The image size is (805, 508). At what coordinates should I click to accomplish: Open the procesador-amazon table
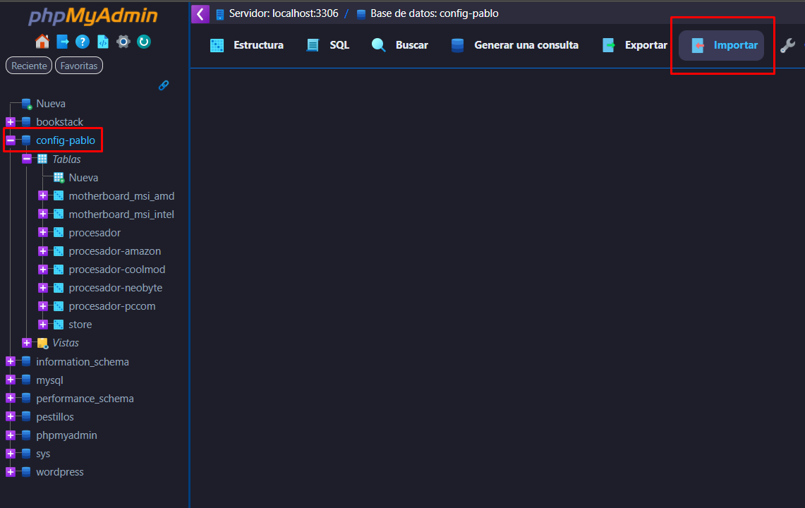click(x=115, y=251)
